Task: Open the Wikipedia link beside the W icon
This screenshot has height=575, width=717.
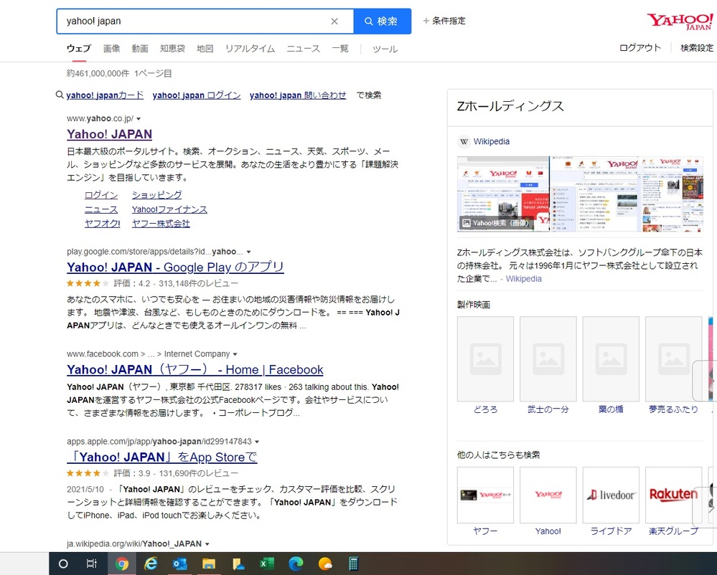Action: [492, 141]
